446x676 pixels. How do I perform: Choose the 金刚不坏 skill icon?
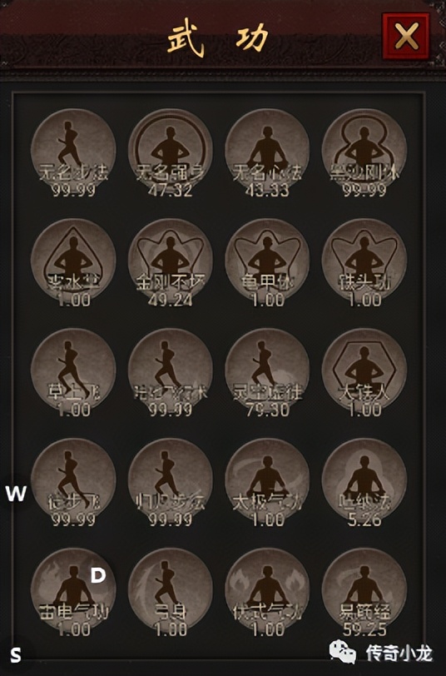tap(171, 261)
